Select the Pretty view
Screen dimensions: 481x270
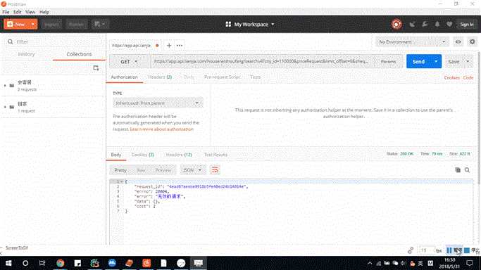point(120,170)
